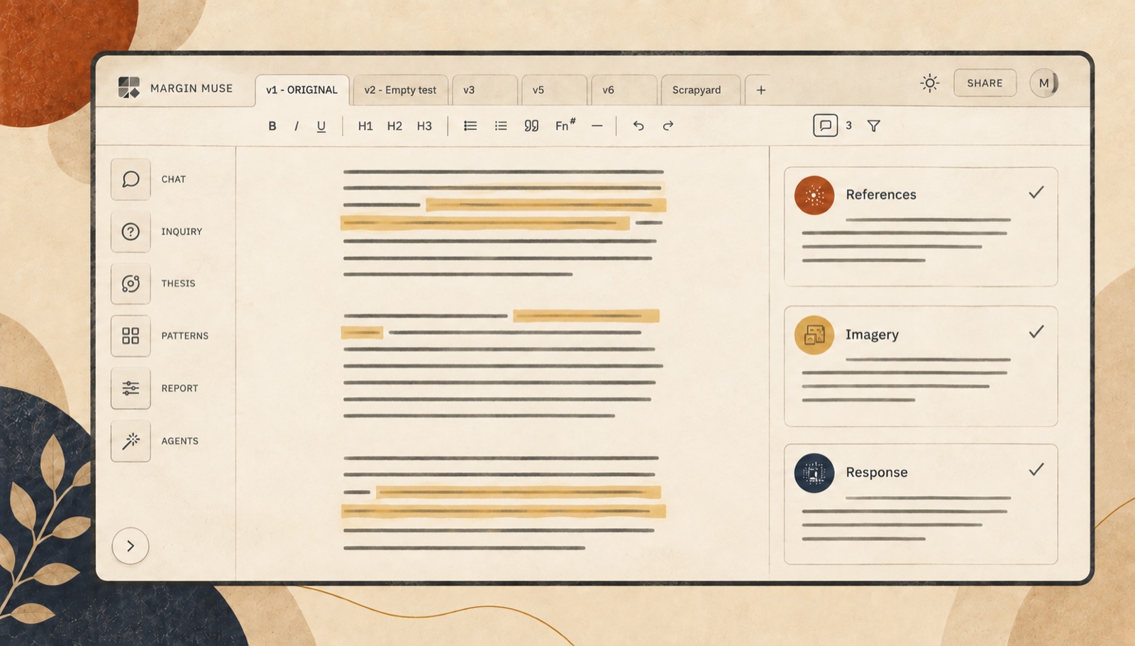The image size is (1135, 646).
Task: Open the M user avatar menu
Action: pos(1044,83)
